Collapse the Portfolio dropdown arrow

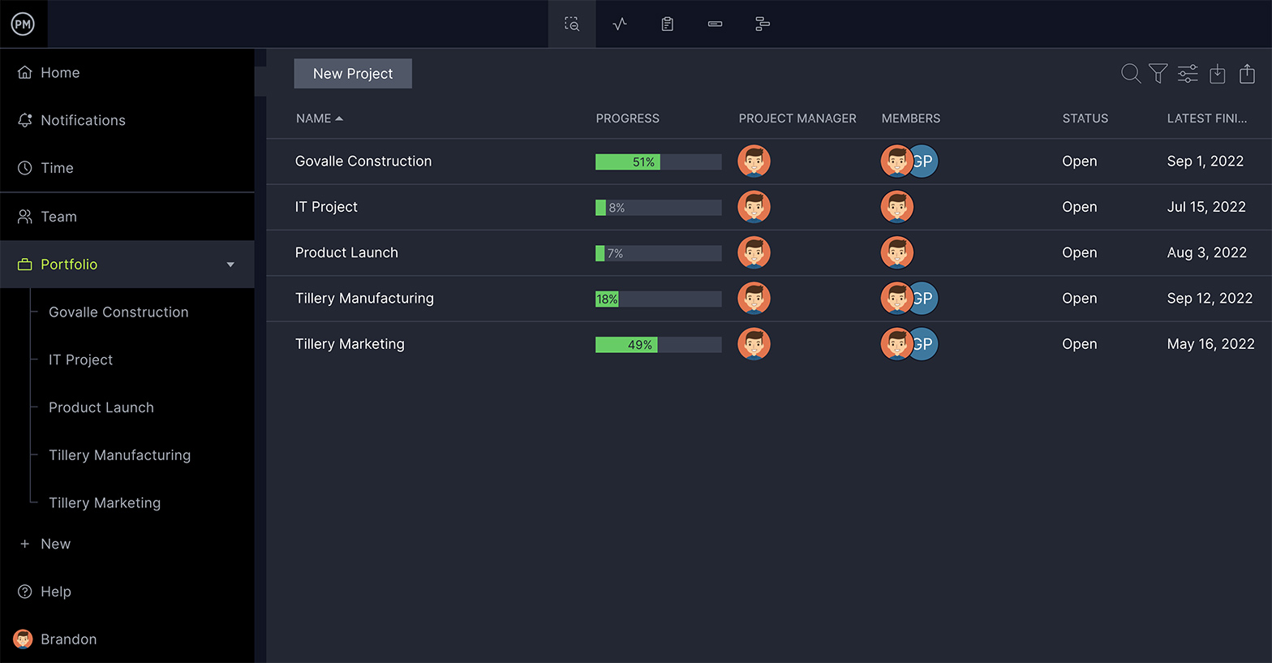(230, 265)
